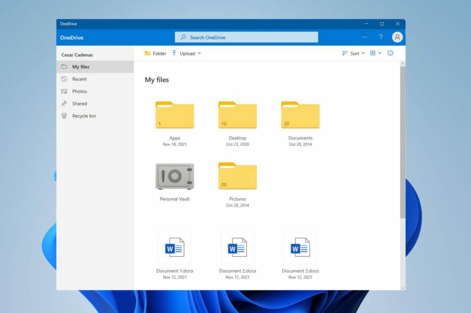Maximize the OneDrive window
471x313 pixels.
pos(382,24)
